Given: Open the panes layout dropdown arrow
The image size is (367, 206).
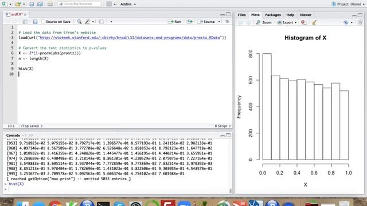Looking at the screenshot, I should tap(115, 4).
